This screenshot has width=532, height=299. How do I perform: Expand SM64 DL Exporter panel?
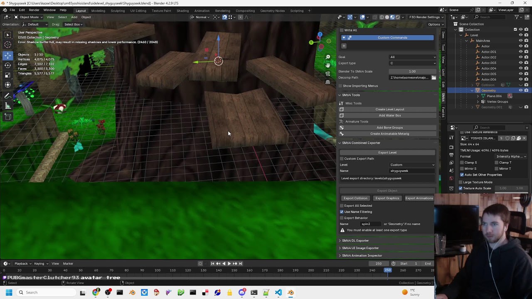click(355, 241)
